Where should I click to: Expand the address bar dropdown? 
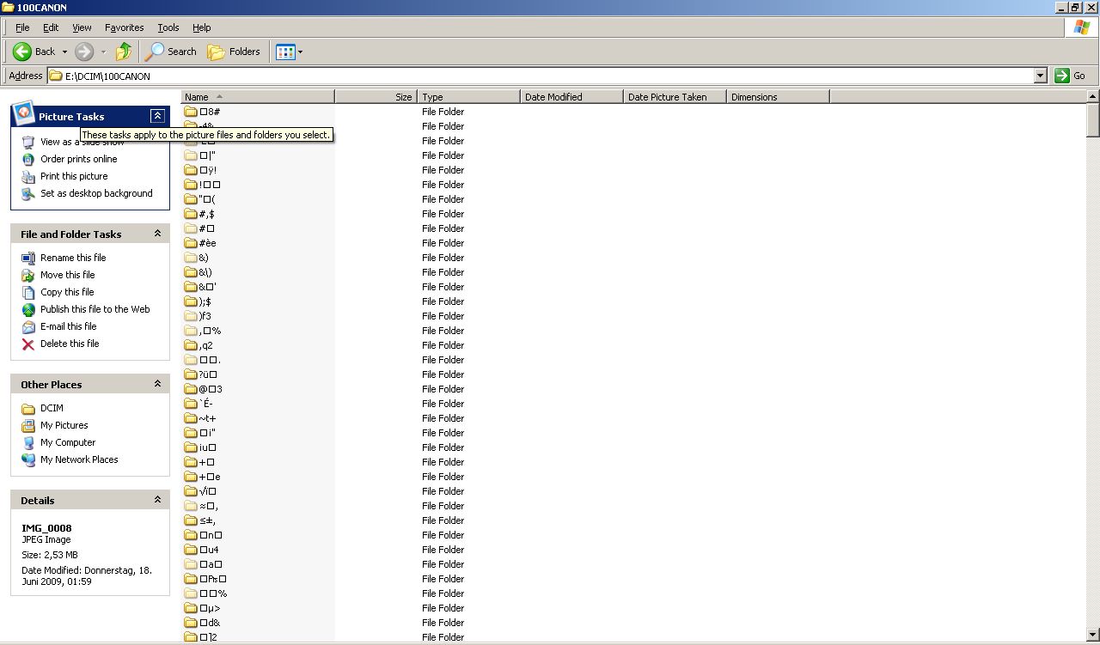click(x=1041, y=76)
